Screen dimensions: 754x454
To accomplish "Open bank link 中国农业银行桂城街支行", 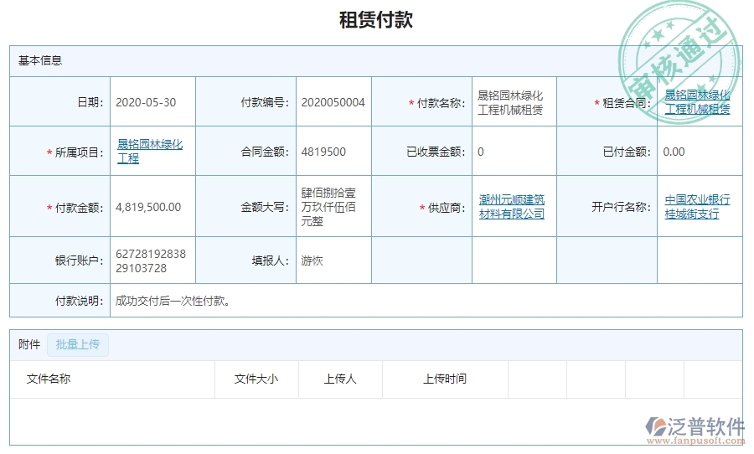I will tap(697, 207).
